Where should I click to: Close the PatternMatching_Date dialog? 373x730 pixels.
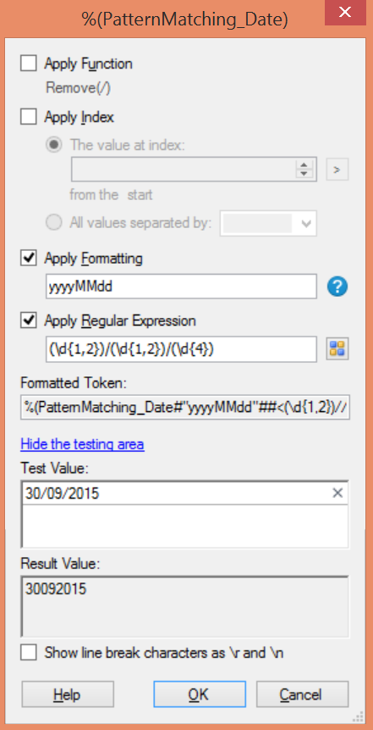344,13
